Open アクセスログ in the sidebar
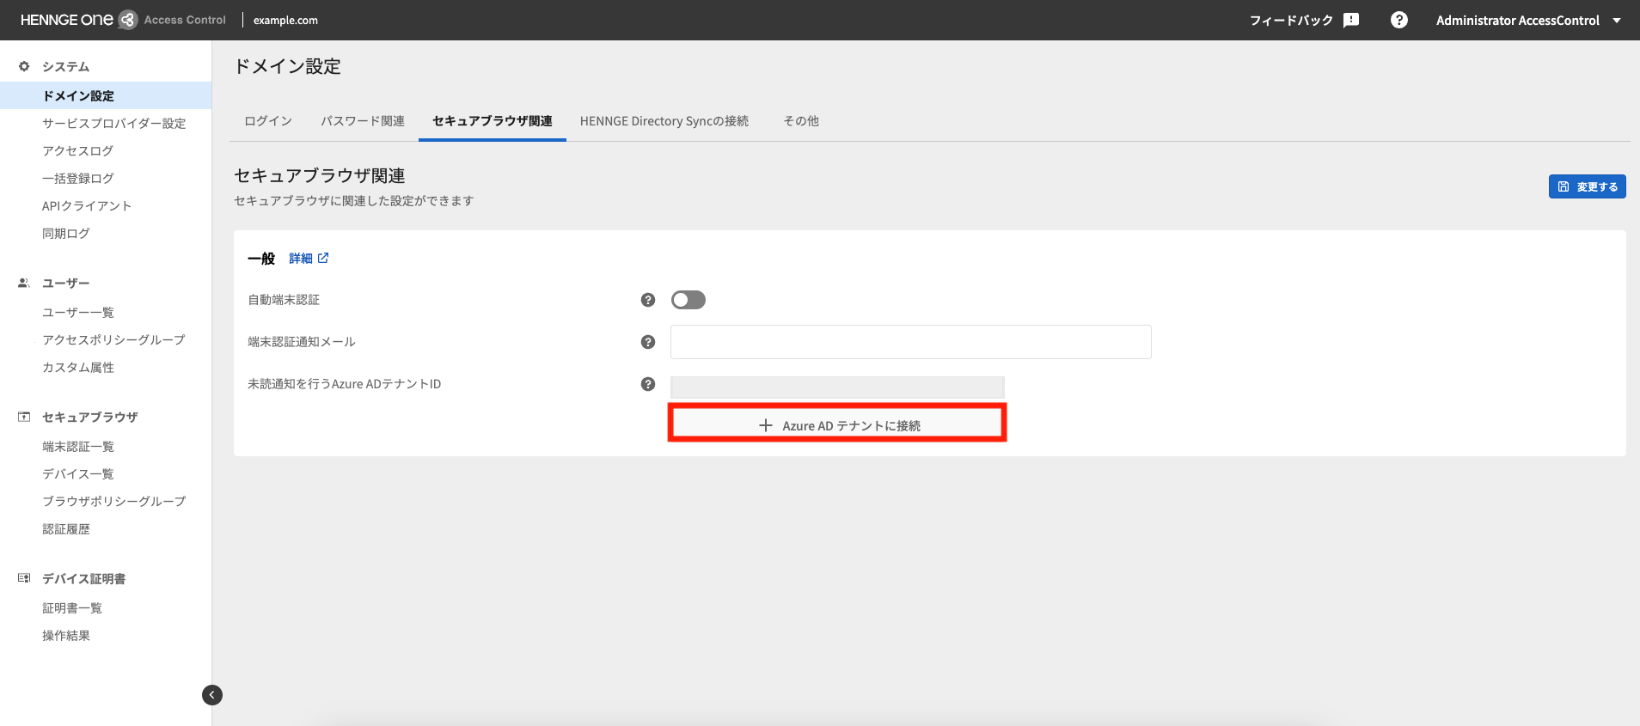The width and height of the screenshot is (1640, 726). (77, 150)
